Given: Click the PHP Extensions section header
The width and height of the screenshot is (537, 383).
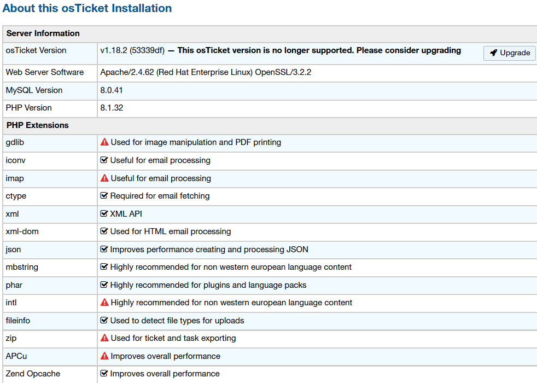Looking at the screenshot, I should coord(38,125).
